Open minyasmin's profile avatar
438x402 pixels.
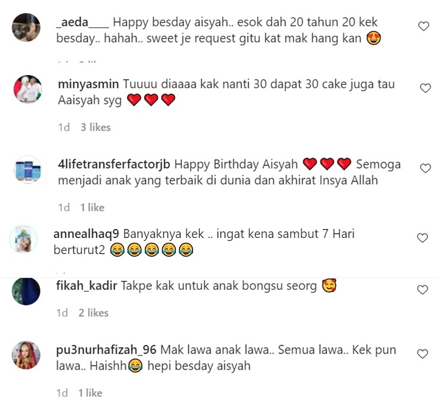click(x=27, y=89)
